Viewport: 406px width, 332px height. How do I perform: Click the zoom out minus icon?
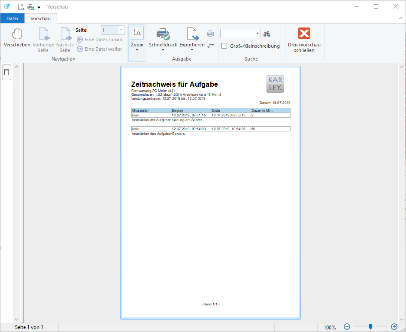click(x=347, y=327)
